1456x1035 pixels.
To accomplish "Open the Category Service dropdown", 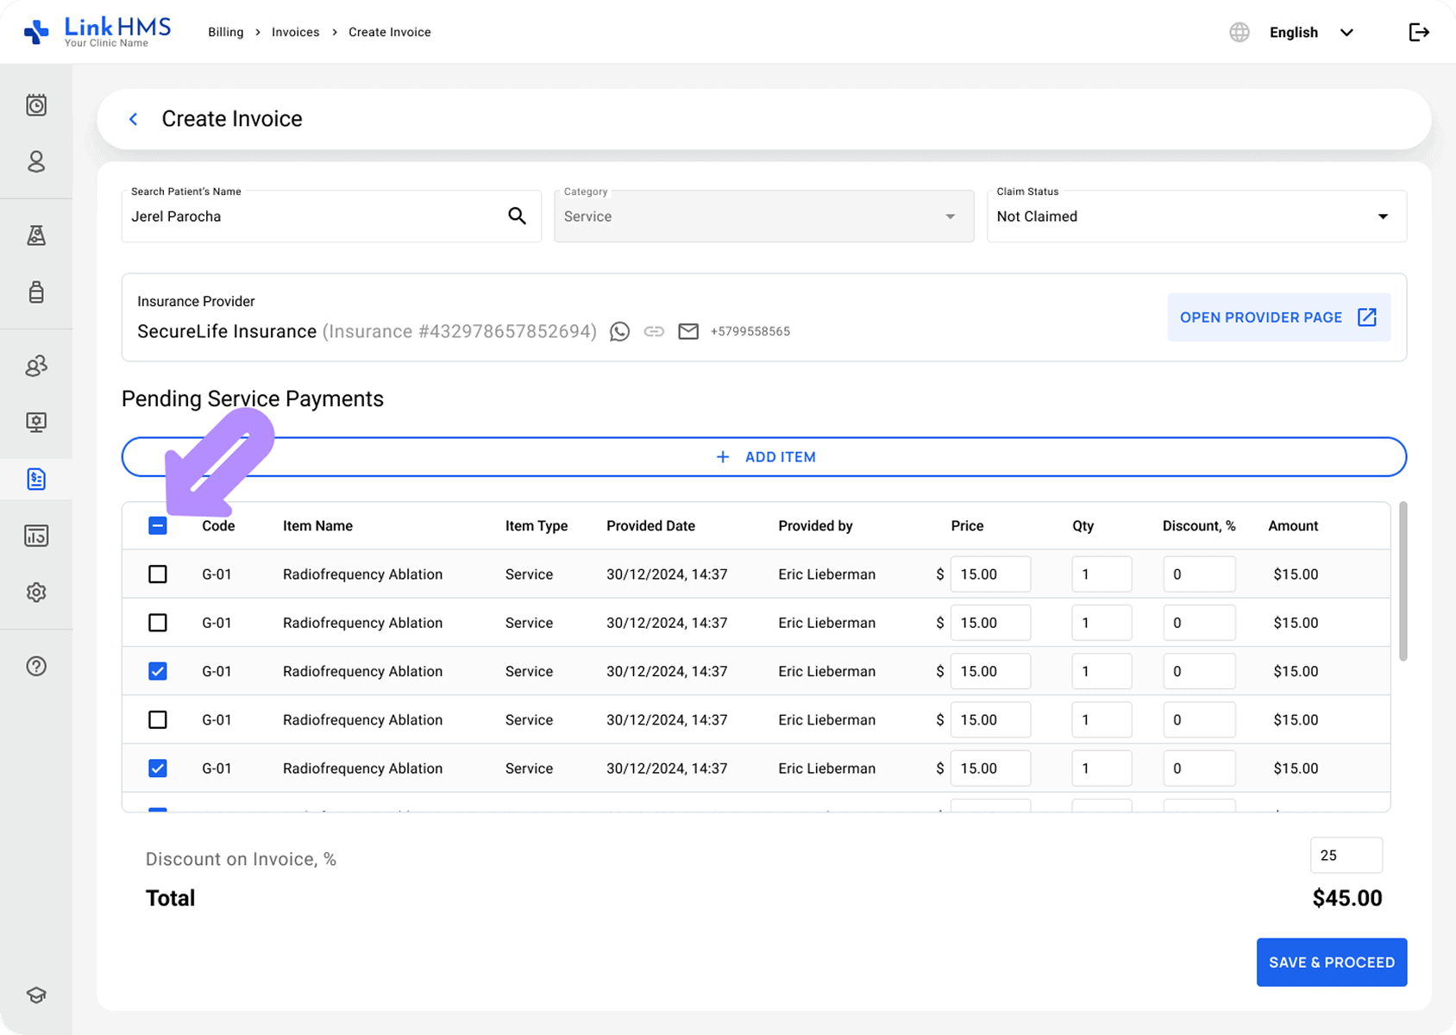I will (x=763, y=216).
